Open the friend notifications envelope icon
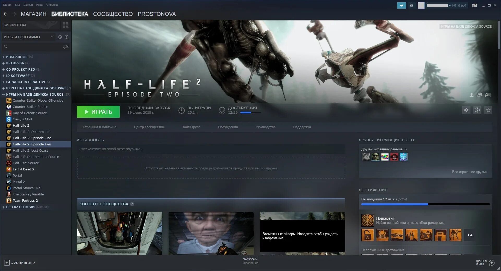 (x=411, y=5)
